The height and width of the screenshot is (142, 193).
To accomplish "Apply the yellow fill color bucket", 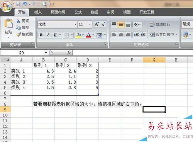I will (x=78, y=35).
